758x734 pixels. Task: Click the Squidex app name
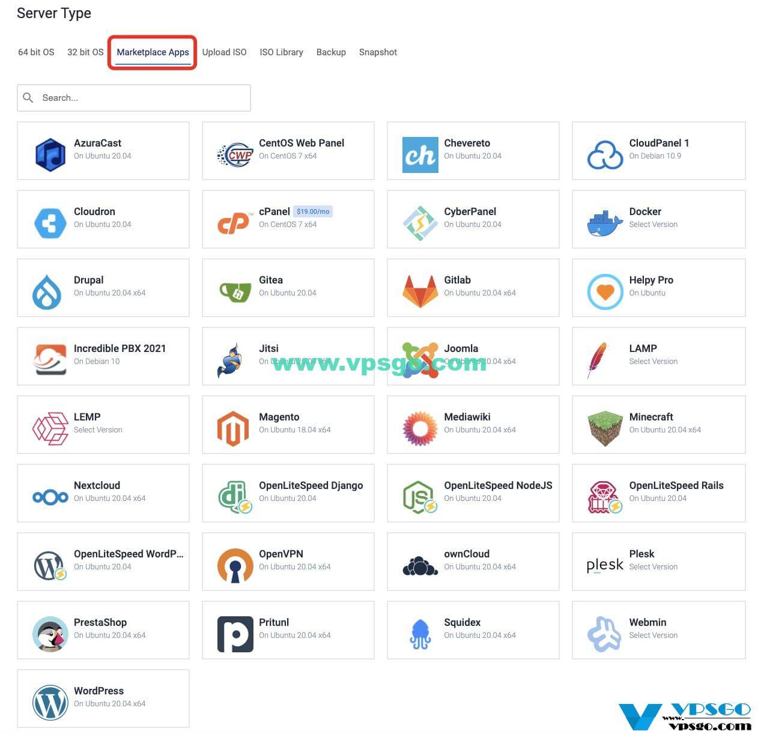(462, 622)
